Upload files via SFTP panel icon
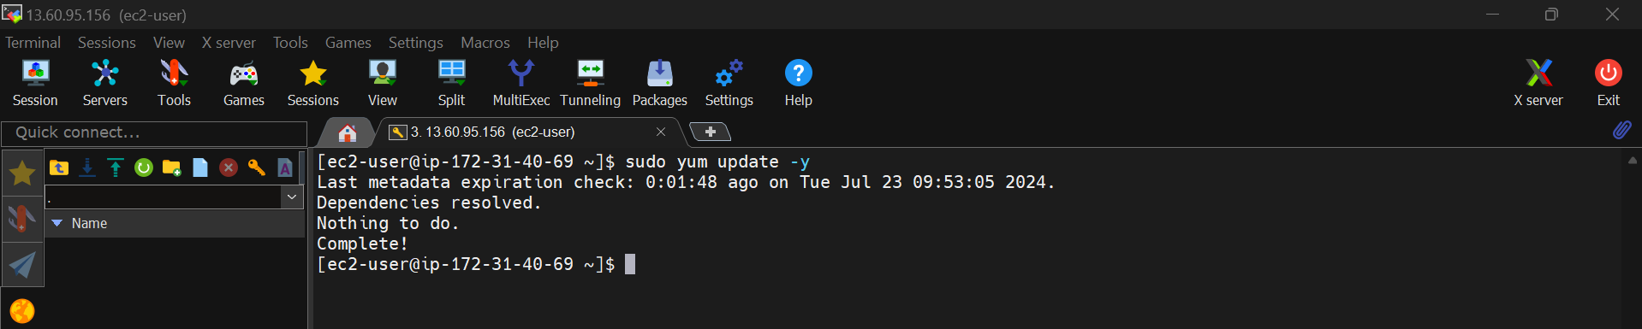1642x329 pixels. [116, 167]
